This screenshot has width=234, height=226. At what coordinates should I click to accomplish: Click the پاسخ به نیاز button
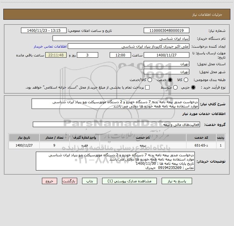pos(177,181)
